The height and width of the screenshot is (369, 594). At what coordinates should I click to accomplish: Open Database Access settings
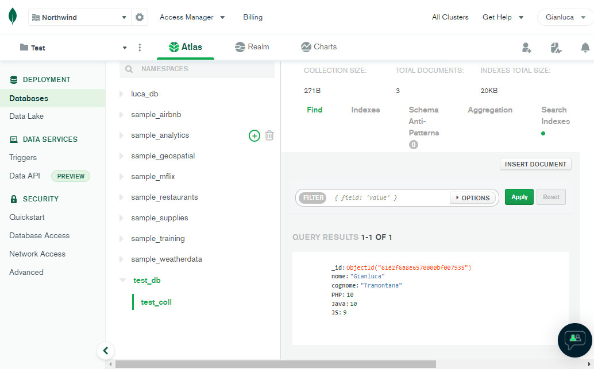point(40,235)
